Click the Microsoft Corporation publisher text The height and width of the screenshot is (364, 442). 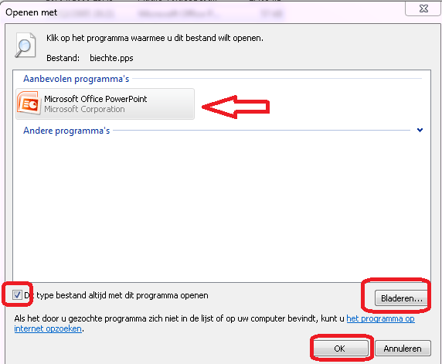pos(84,109)
